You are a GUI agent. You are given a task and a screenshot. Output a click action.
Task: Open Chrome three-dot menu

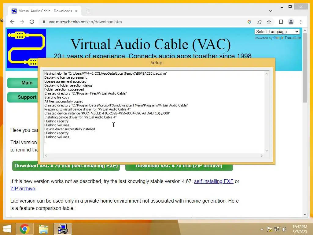(x=301, y=22)
